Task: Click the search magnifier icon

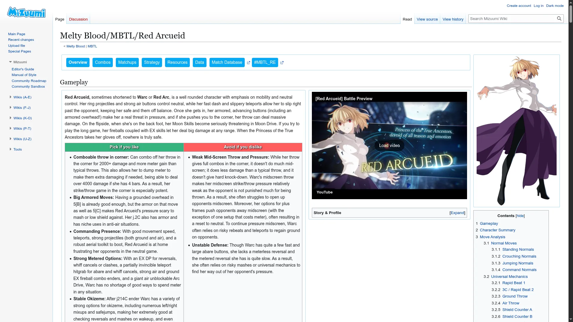Action: [x=559, y=18]
